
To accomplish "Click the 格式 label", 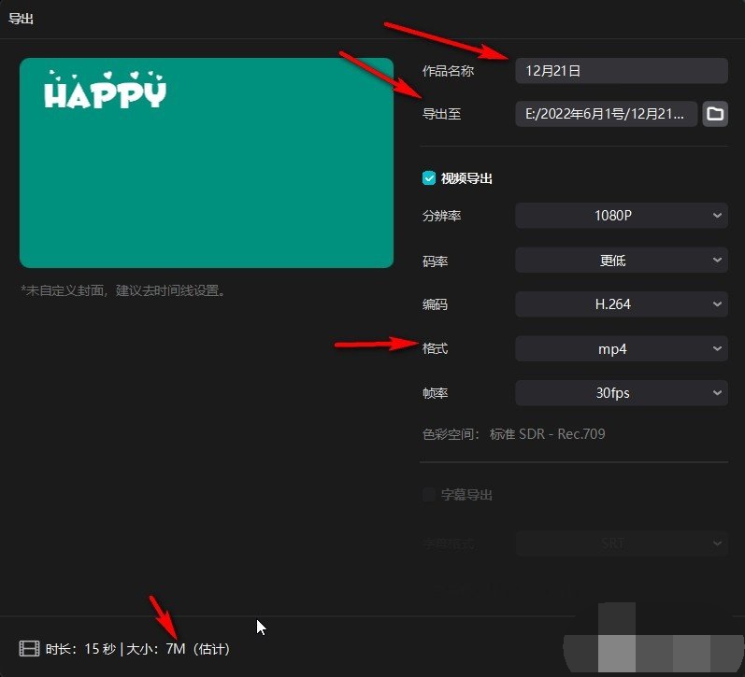I will point(436,349).
